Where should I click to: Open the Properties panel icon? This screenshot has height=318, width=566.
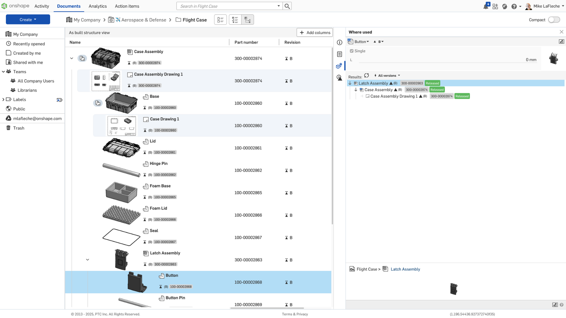pos(339,54)
